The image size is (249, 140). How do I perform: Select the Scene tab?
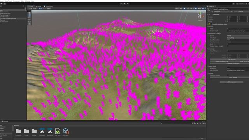coord(30,6)
